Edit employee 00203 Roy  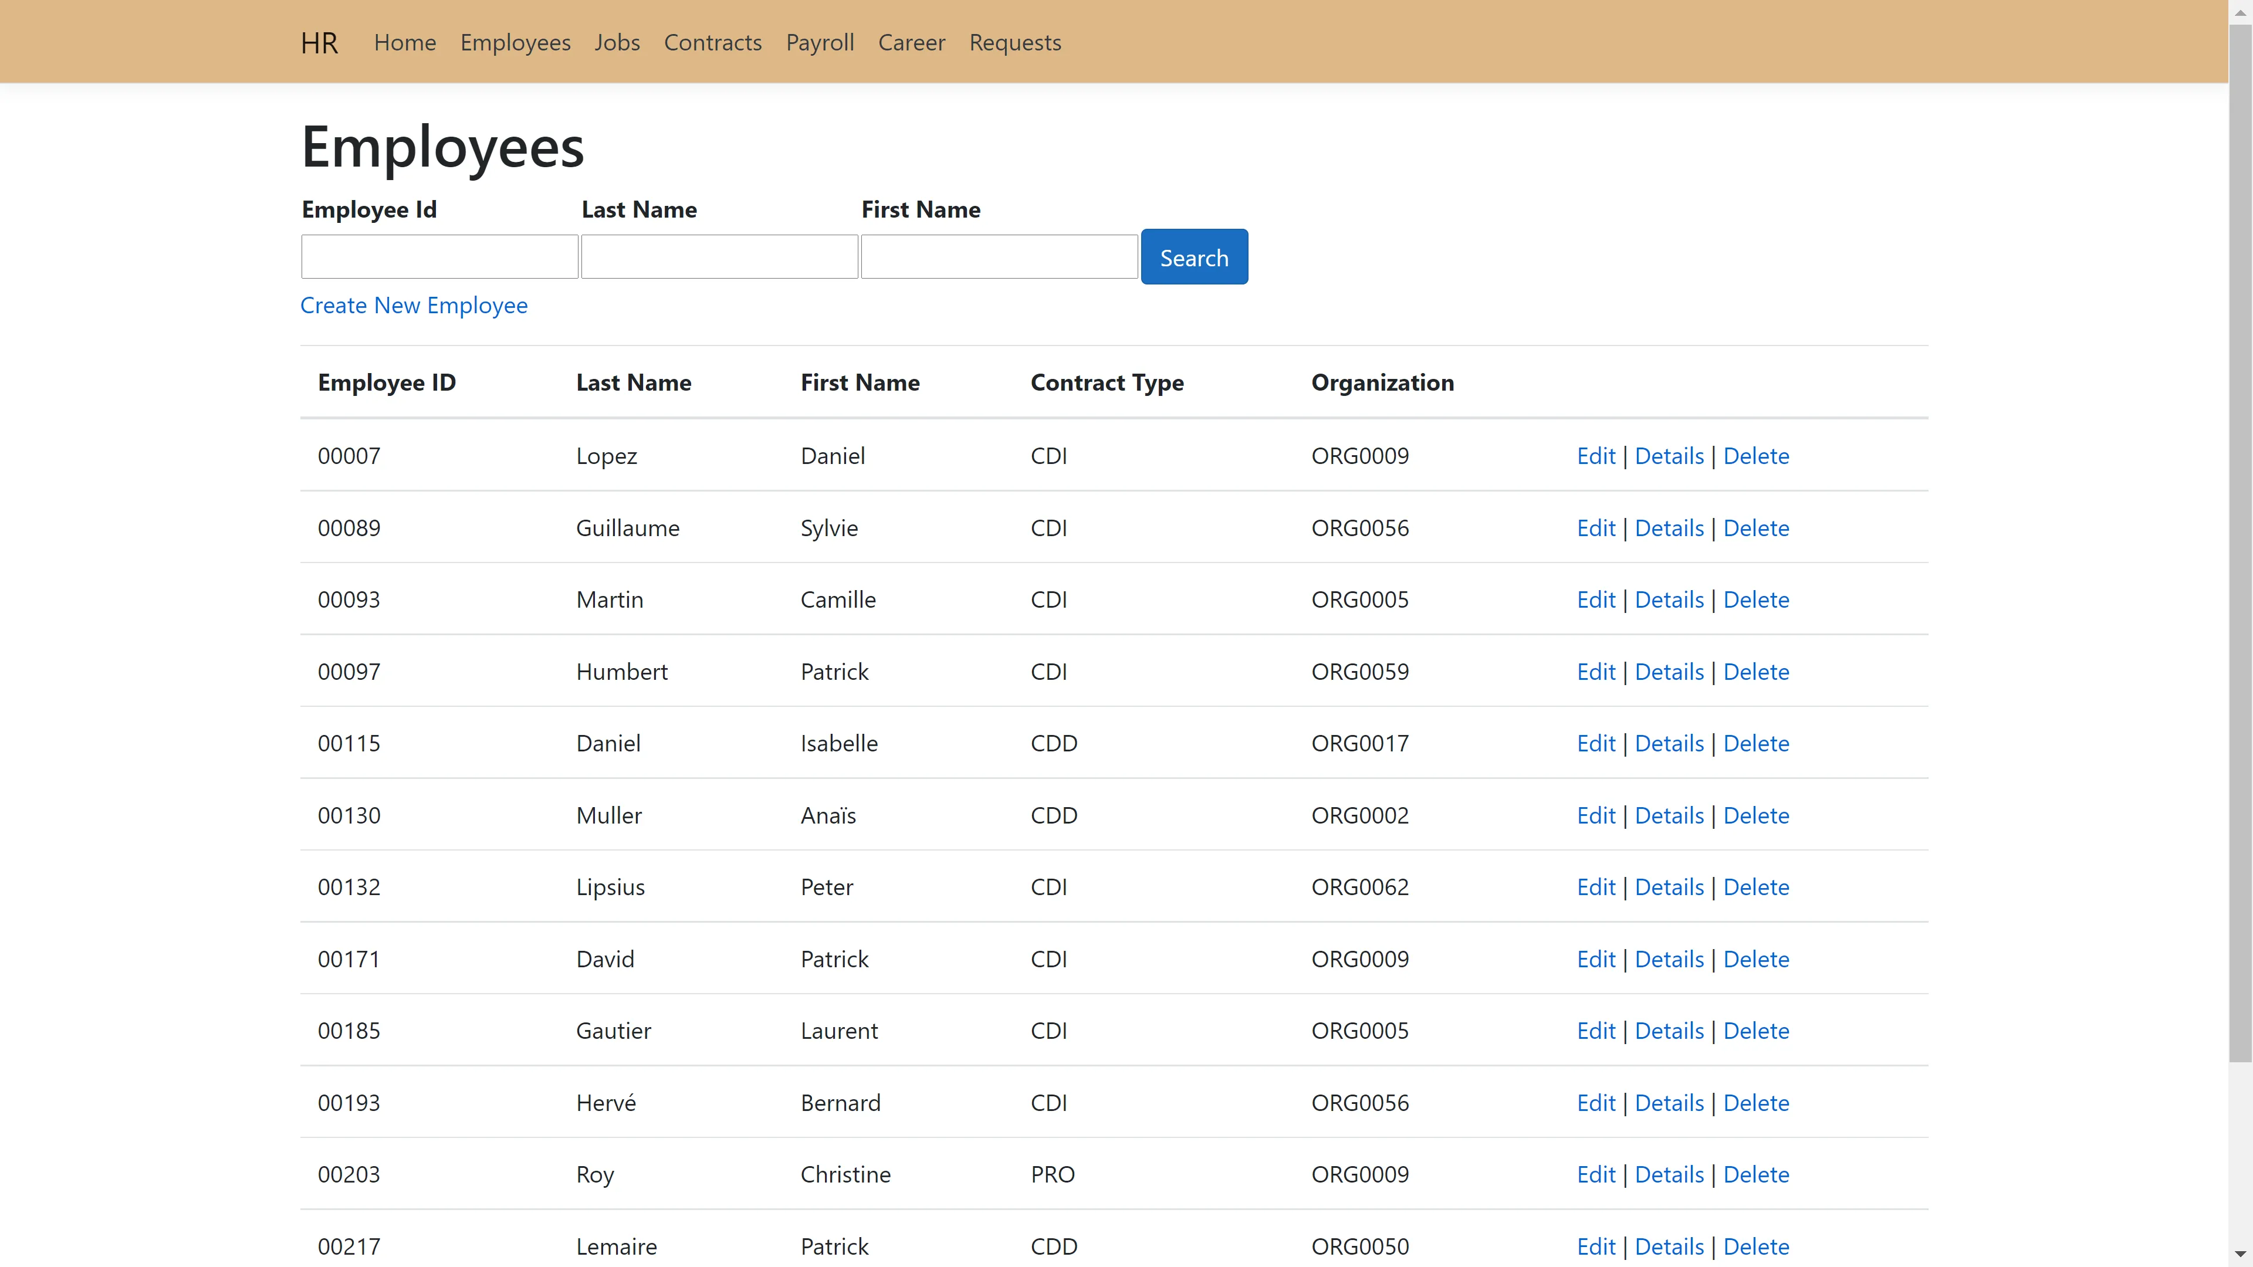1595,1174
